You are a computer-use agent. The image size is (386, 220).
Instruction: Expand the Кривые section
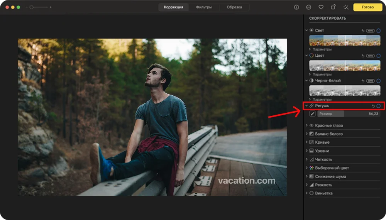tap(307, 142)
